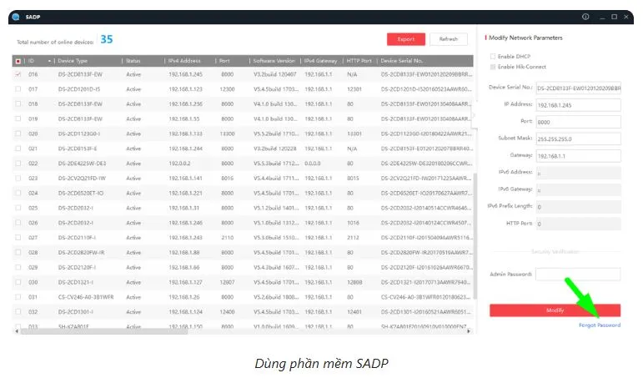The image size is (643, 383).
Task: Sort by ID column dropdown arrow
Action: click(51, 61)
